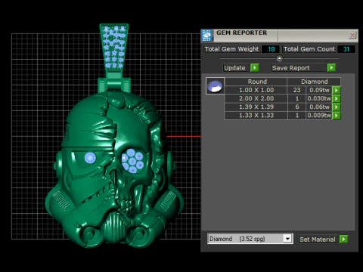Click the Gem Reporter title bar icon
363x272 pixels.
coord(207,36)
